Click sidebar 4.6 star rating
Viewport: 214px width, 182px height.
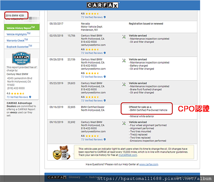tap(15, 93)
